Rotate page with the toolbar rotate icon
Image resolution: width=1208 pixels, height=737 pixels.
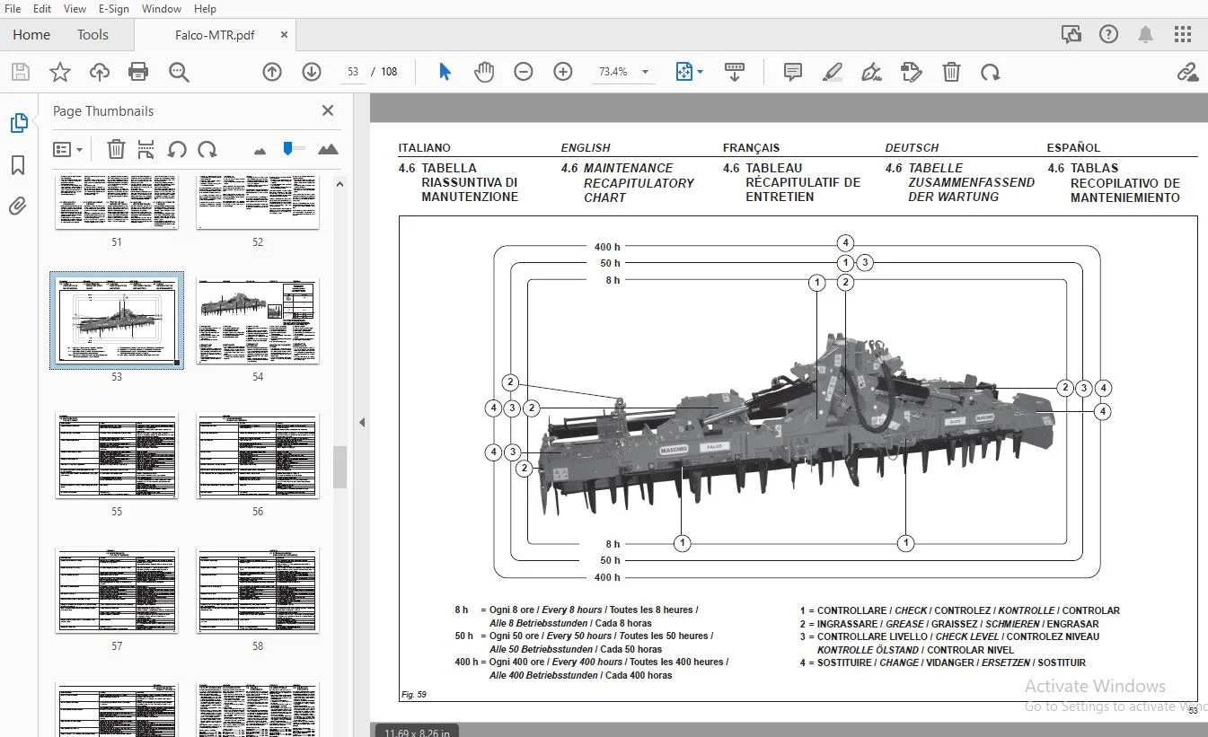point(991,72)
